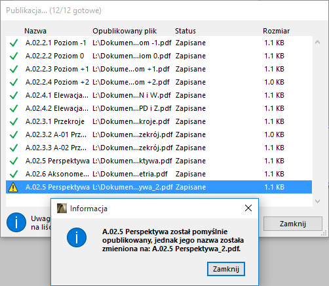Click file path L:\Dokumen...om -1.pdf
The image size is (329, 286).
[132, 43]
